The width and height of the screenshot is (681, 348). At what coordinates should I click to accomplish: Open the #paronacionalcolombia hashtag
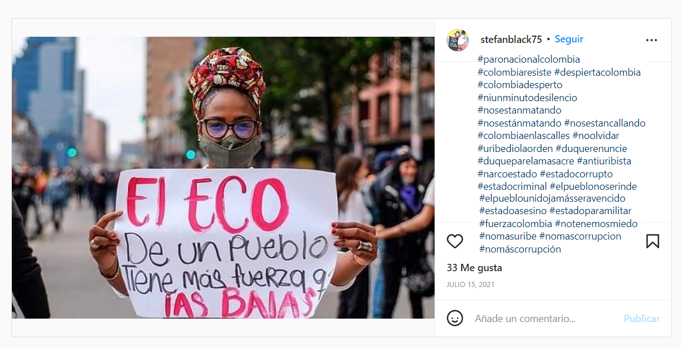click(x=528, y=59)
